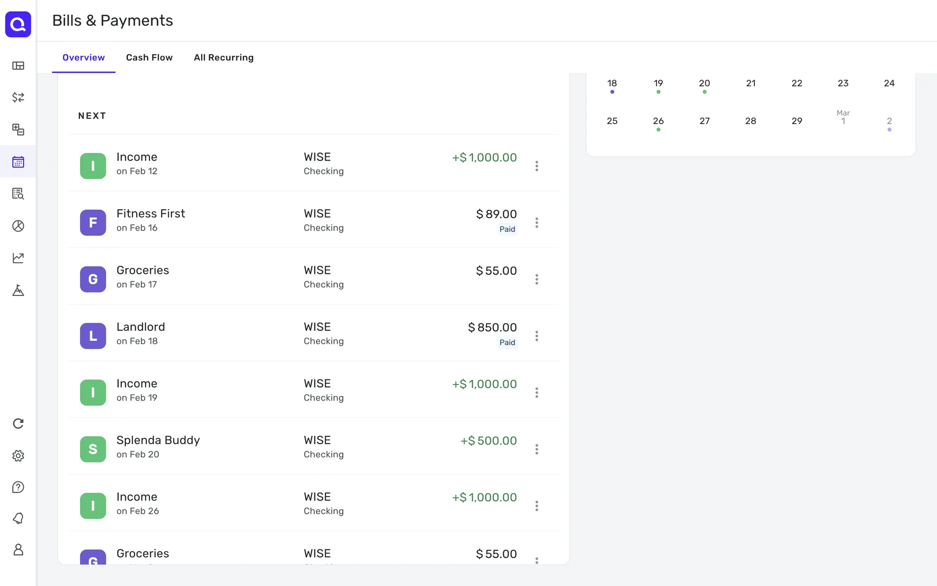Open the trend line chart sidebar icon
Image resolution: width=937 pixels, height=586 pixels.
[x=18, y=258]
